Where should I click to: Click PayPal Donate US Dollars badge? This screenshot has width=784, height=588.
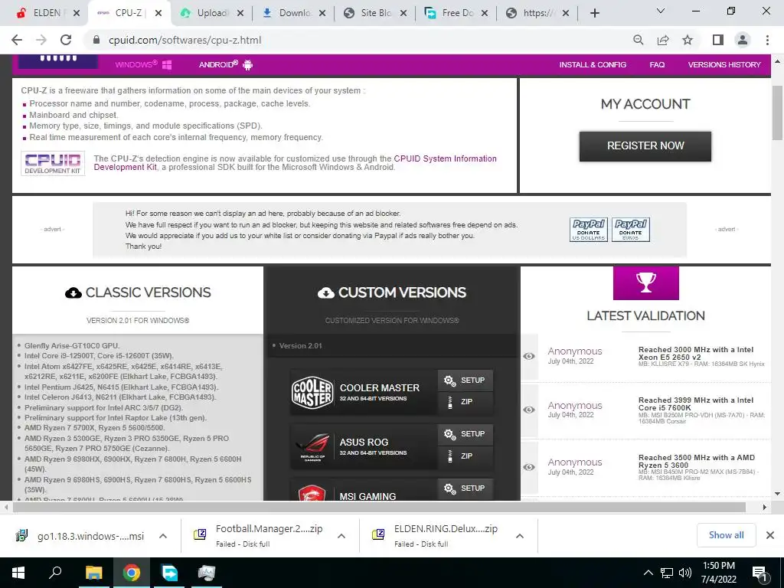tap(589, 230)
